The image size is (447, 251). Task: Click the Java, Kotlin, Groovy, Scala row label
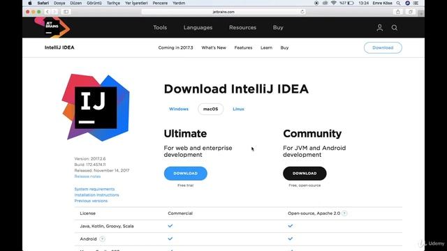107,226
